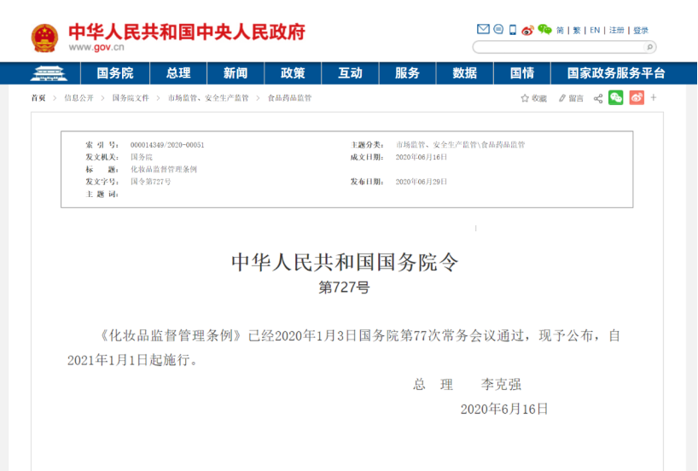Click the mobile phone icon in header
698x471 pixels.
pyautogui.click(x=513, y=30)
